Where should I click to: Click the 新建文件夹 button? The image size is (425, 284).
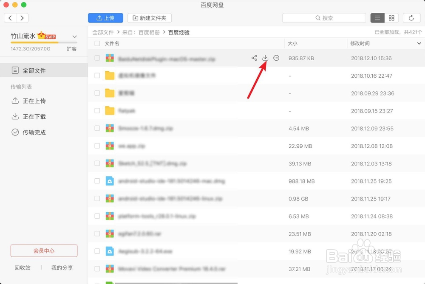(149, 18)
